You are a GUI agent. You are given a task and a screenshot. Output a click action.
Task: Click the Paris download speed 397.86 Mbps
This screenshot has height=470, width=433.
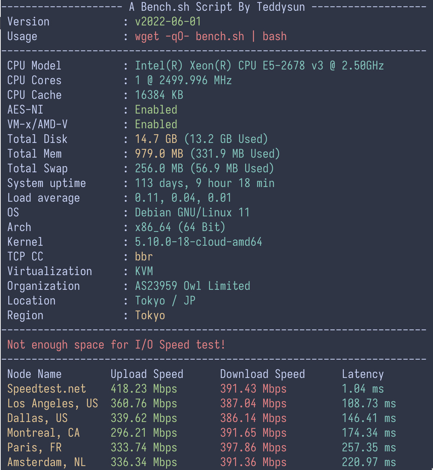(253, 447)
